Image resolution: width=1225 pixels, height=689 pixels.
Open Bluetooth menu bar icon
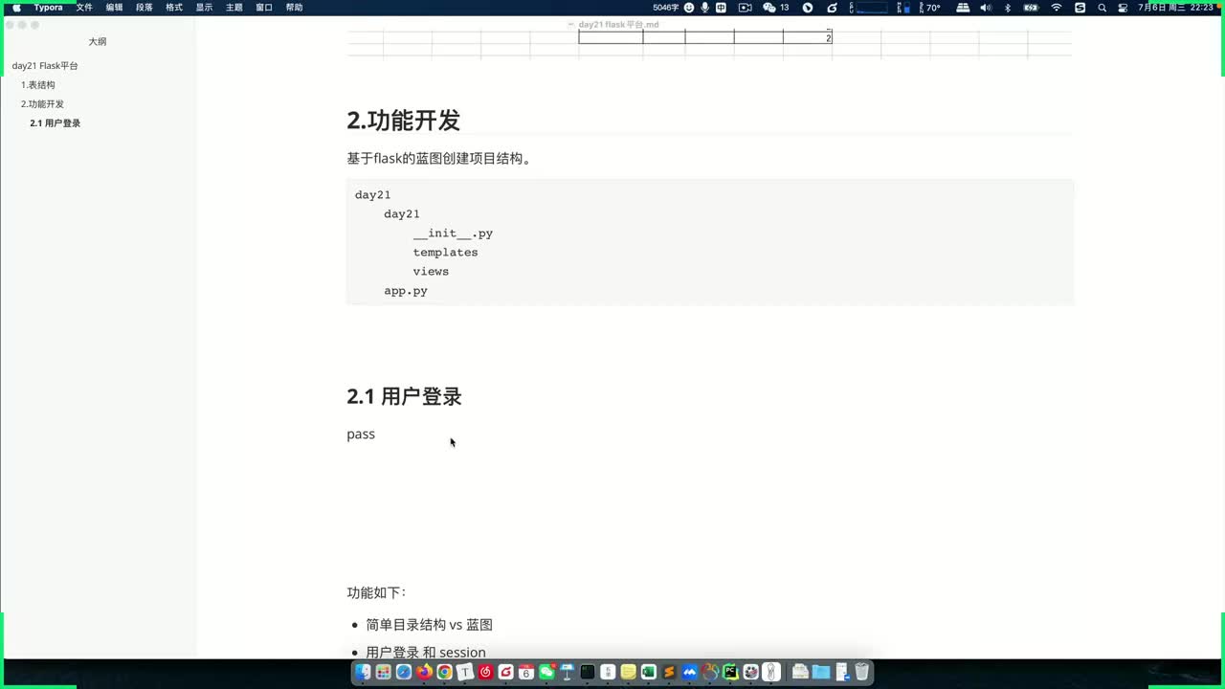point(1008,8)
